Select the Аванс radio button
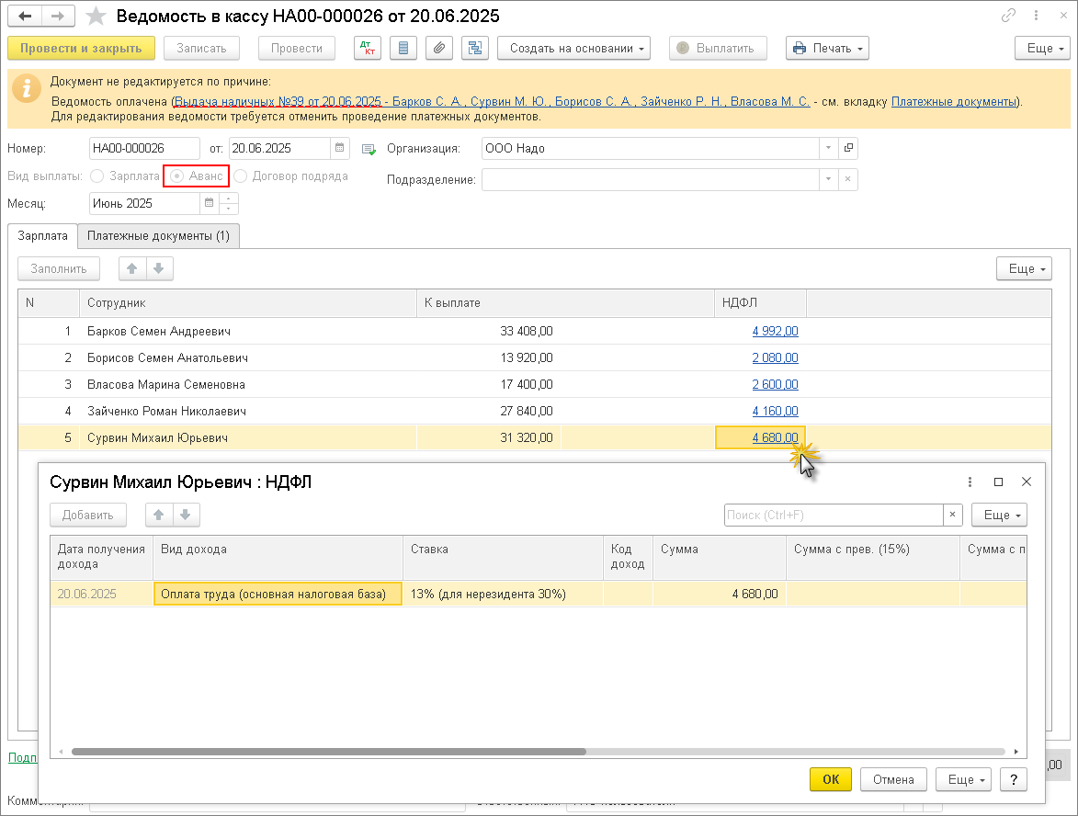1078x816 pixels. [176, 176]
